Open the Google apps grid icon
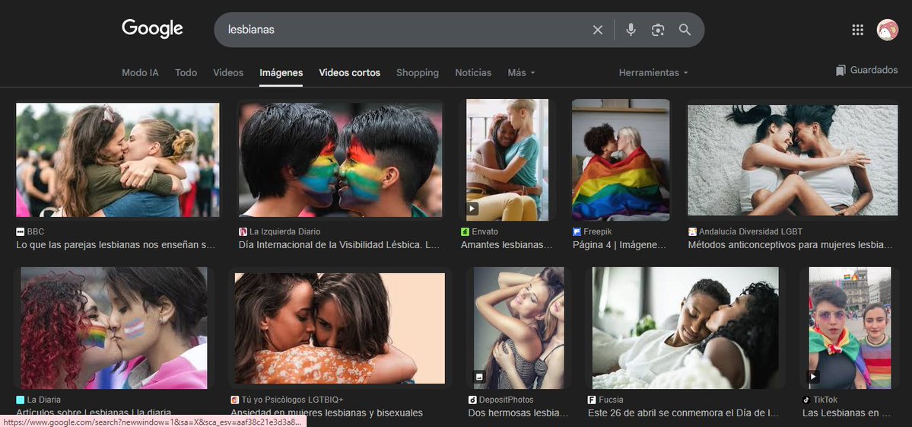Image resolution: width=912 pixels, height=427 pixels. 857,30
